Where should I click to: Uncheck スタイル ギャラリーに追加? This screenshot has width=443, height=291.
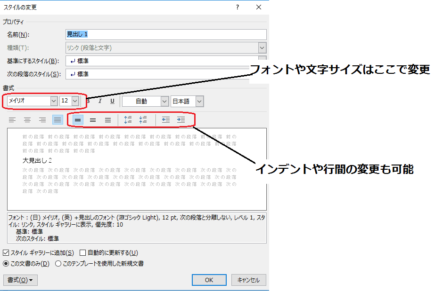click(x=7, y=252)
